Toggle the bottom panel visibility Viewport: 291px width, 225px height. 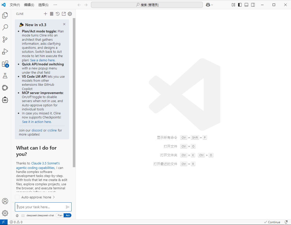click(246, 5)
